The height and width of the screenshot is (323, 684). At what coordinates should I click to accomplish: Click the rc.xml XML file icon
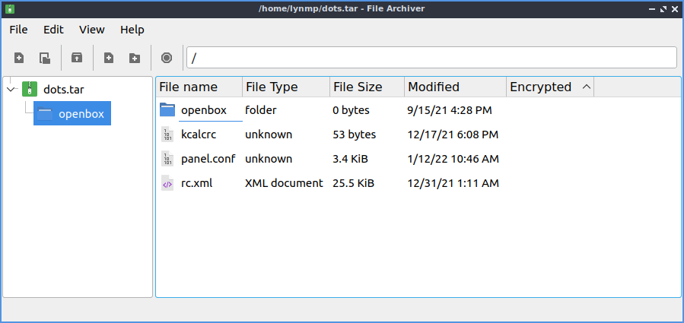coord(167,183)
